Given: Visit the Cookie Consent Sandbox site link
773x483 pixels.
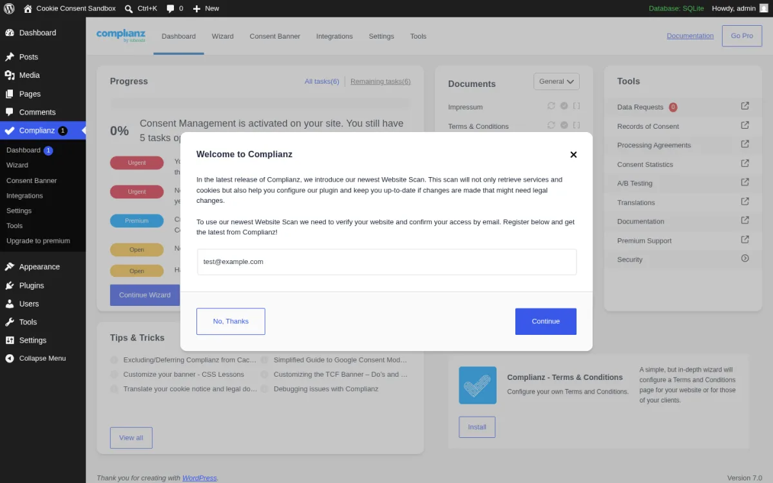Looking at the screenshot, I should [x=70, y=8].
